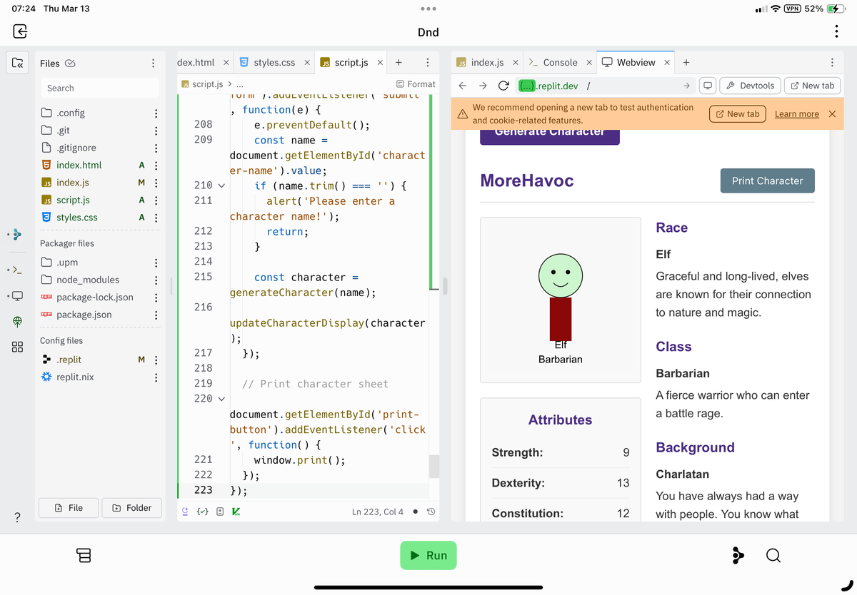Image resolution: width=857 pixels, height=595 pixels.
Task: Click the Search files input field
Action: point(99,88)
